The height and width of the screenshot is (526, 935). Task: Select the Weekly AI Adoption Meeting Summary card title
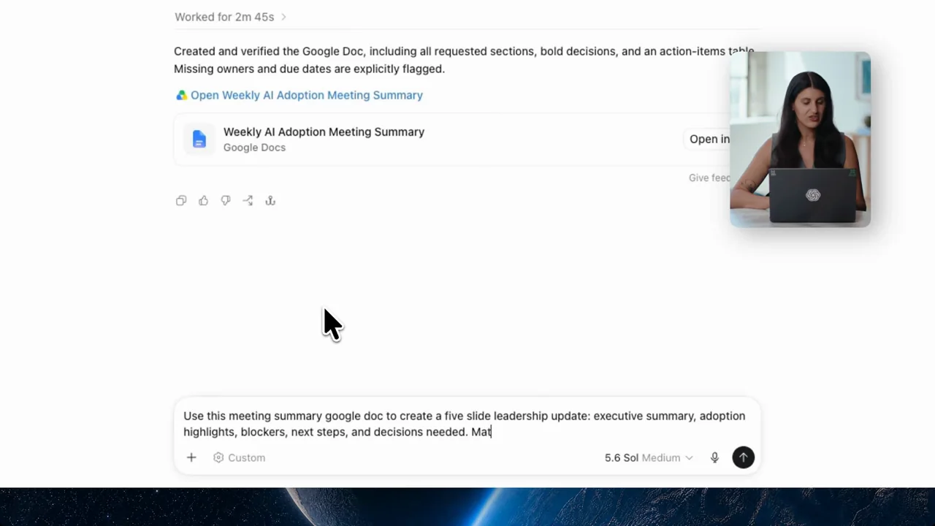tap(324, 131)
